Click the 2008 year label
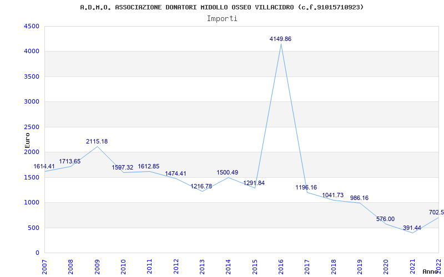The width and height of the screenshot is (444, 277). point(71,266)
